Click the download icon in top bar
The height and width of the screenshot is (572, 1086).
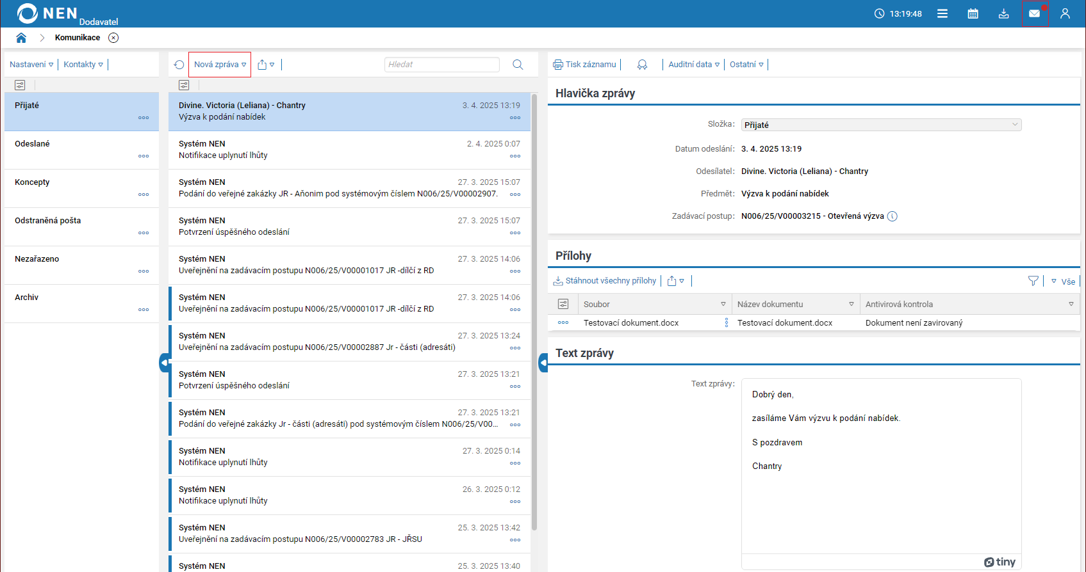pyautogui.click(x=1003, y=13)
